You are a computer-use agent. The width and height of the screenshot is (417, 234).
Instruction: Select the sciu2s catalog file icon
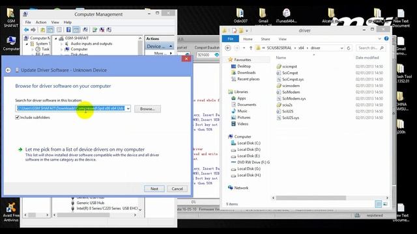point(279,105)
